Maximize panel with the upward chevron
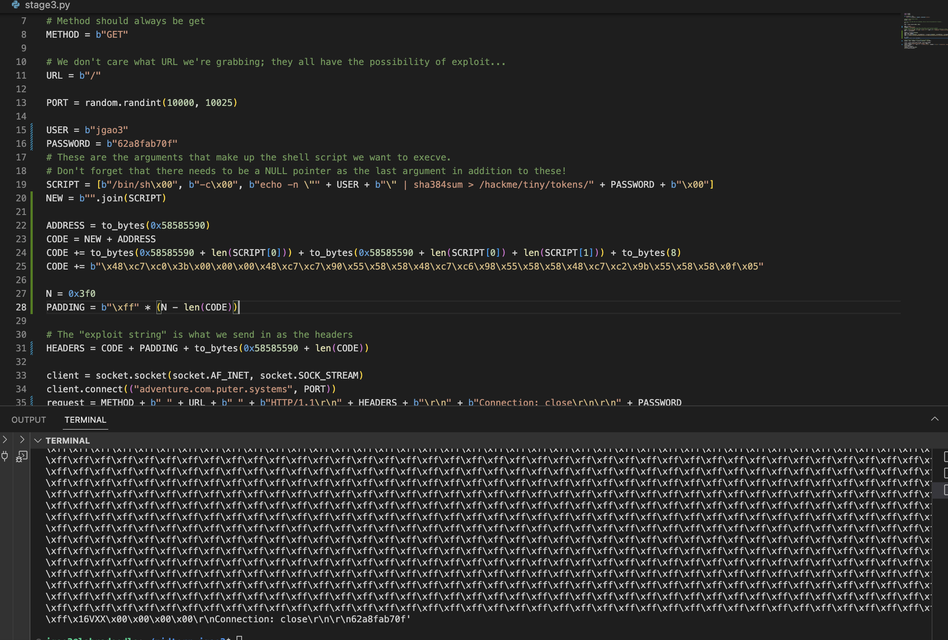 pos(934,419)
